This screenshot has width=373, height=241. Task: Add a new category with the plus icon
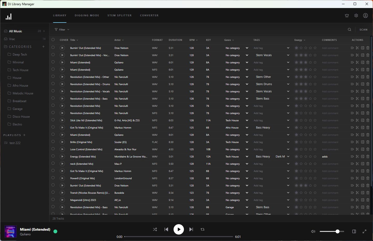point(43,47)
